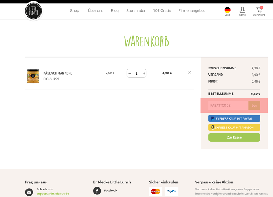
Task: Open the Land country flag selector
Action: pos(227,11)
